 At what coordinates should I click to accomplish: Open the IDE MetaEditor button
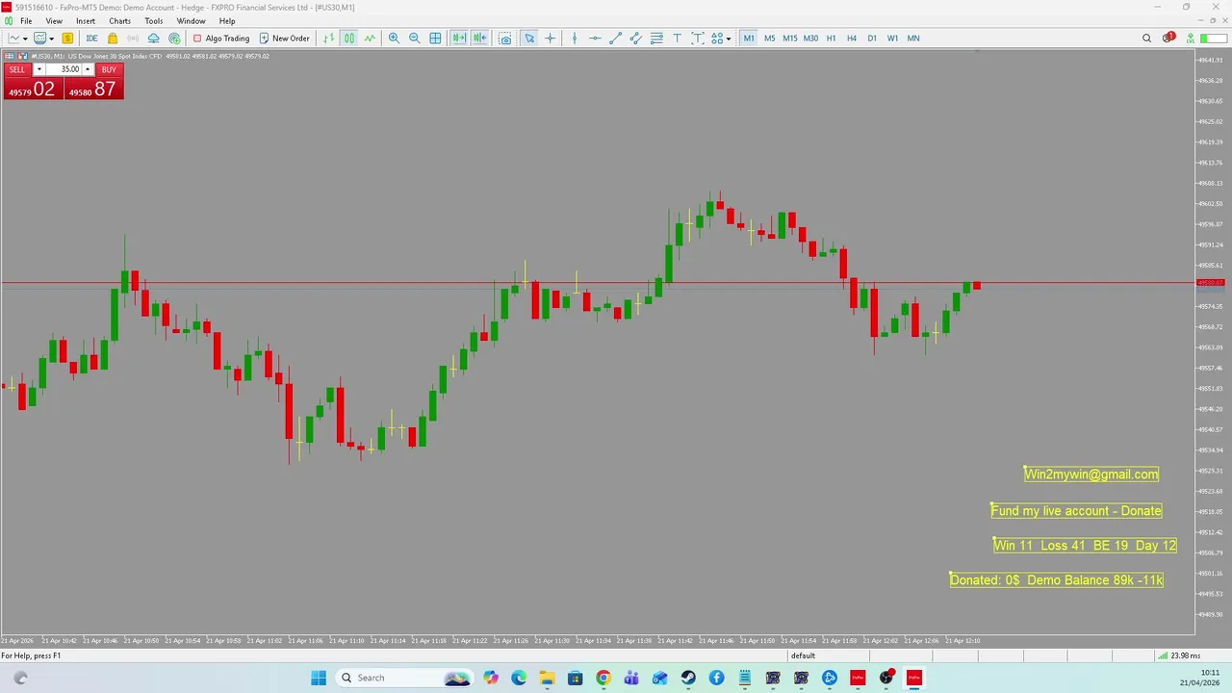[x=91, y=38]
